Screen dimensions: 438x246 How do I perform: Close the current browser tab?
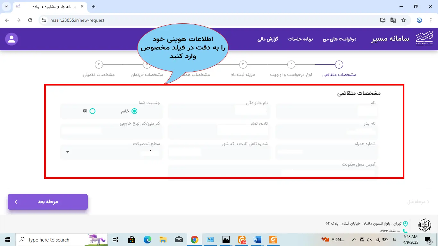tap(82, 6)
